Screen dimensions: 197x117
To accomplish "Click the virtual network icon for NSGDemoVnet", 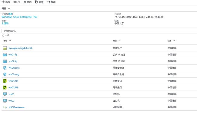I will click(x=5, y=107).
